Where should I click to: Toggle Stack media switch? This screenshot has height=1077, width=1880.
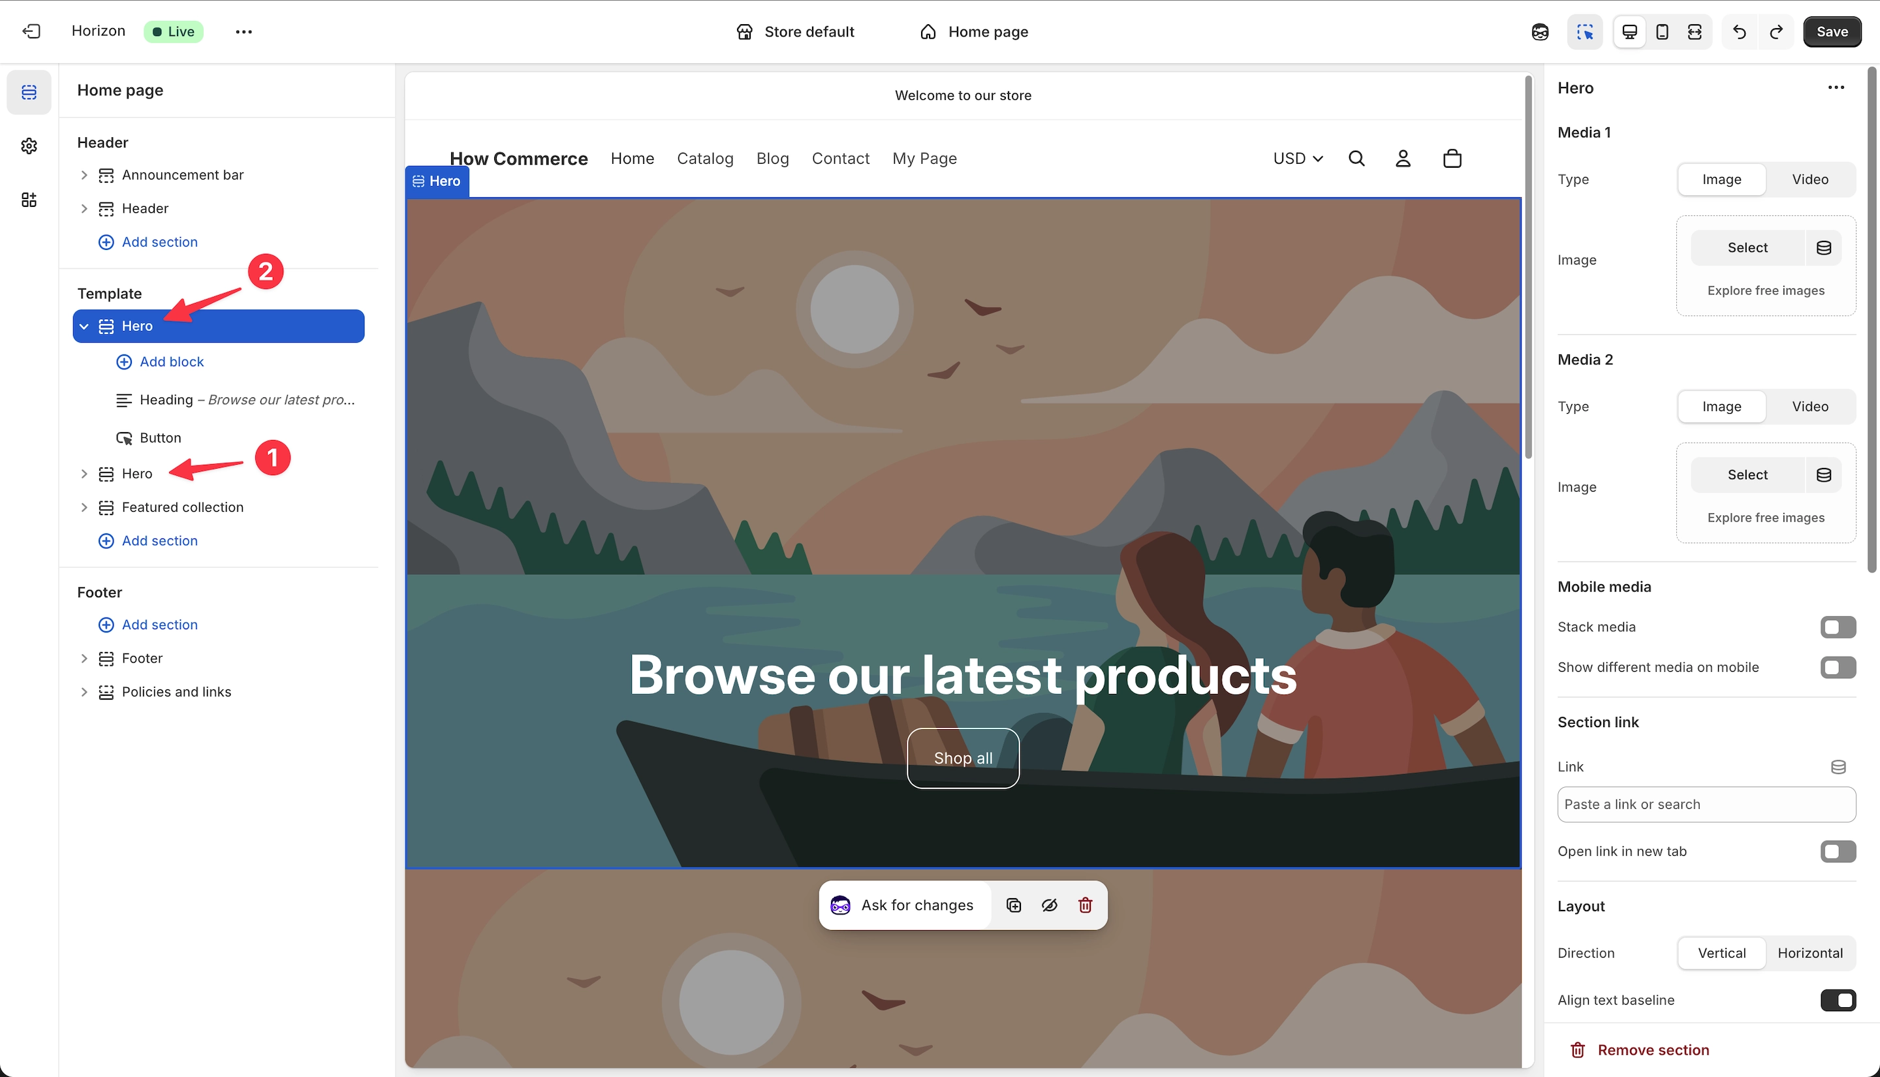(x=1838, y=627)
